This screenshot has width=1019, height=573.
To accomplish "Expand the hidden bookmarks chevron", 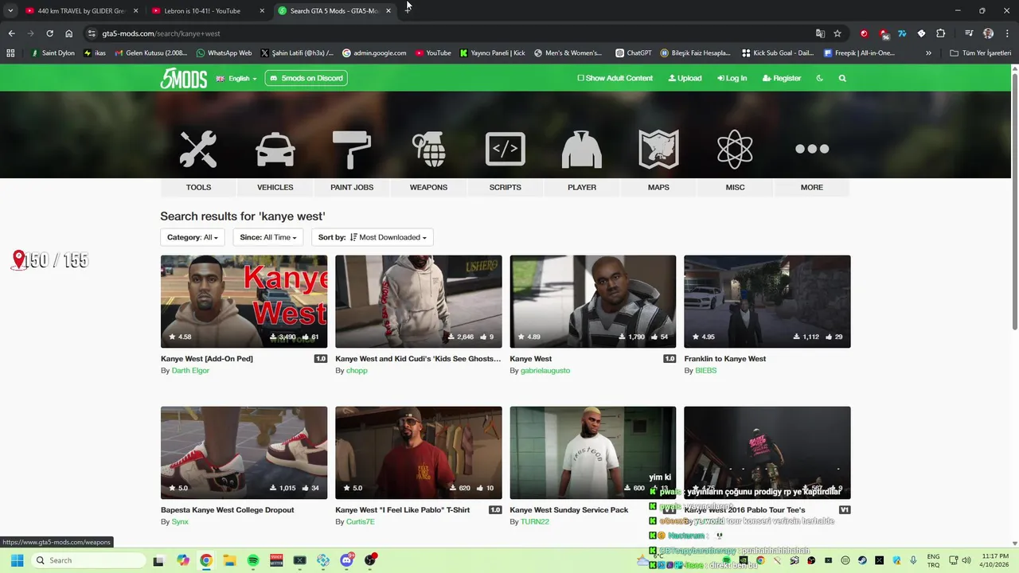I will [x=928, y=53].
